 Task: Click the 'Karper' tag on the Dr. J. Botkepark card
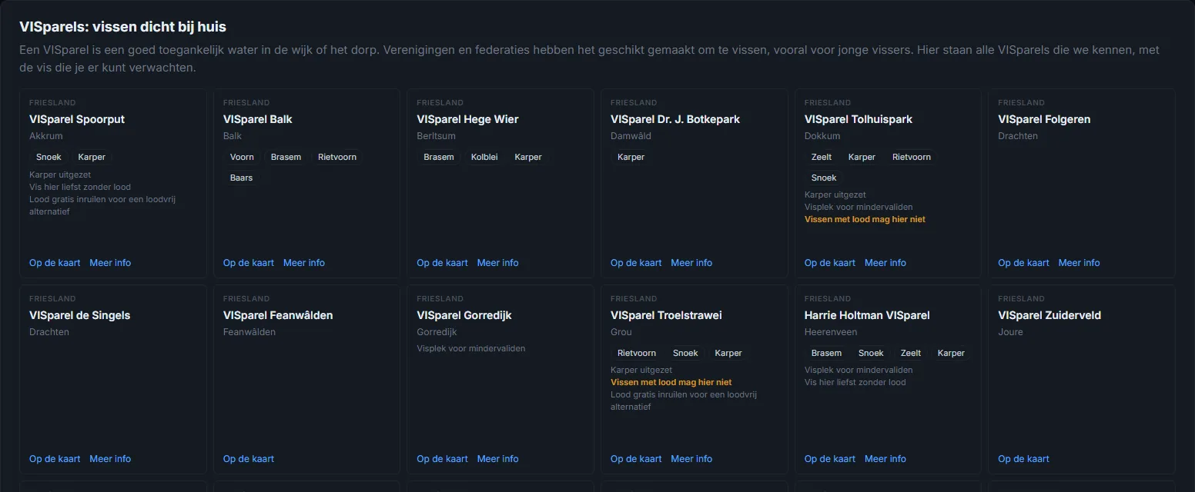tap(631, 157)
